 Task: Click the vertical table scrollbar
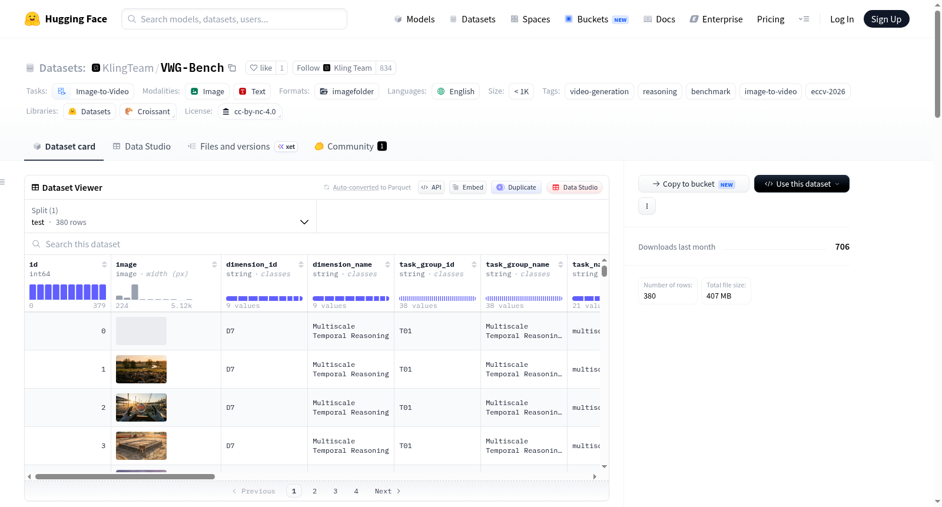604,271
